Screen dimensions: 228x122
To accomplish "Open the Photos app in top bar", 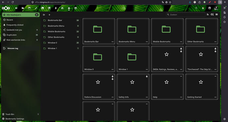I will coord(43,8).
